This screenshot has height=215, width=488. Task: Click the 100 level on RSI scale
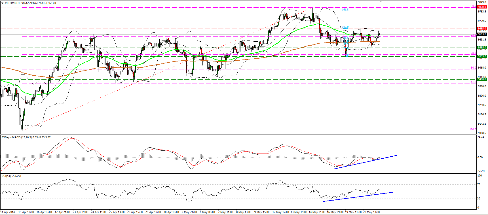point(480,176)
